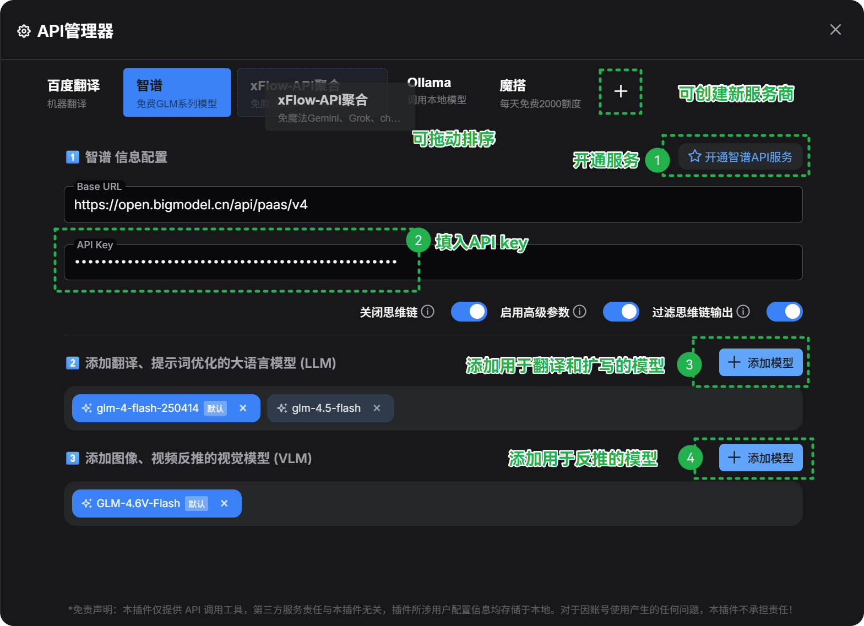Add a new service provider with plus icon

[x=621, y=91]
